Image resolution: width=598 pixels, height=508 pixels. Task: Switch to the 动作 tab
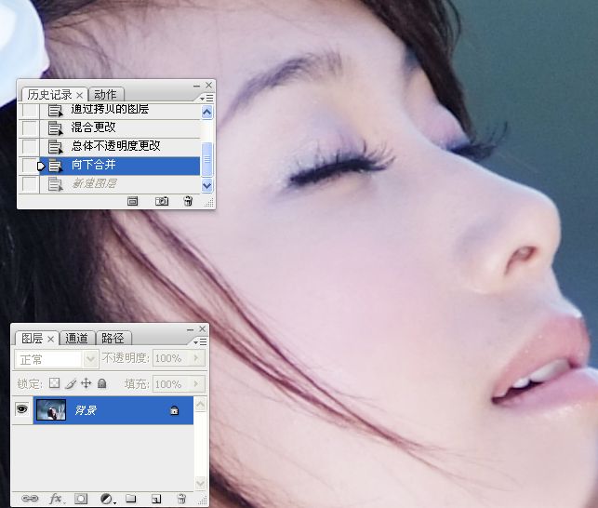105,95
